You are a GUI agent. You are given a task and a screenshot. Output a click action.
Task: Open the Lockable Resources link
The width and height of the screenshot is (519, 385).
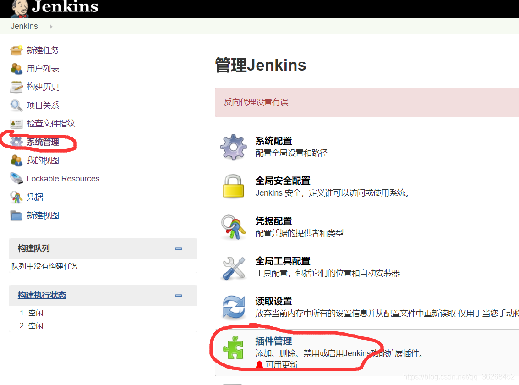tap(63, 179)
